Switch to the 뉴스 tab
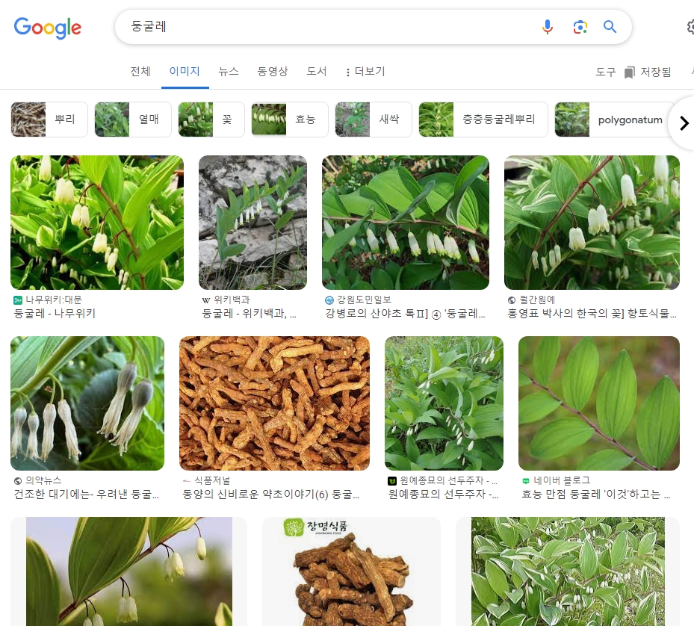Screen dimensions: 694x626 pos(229,72)
